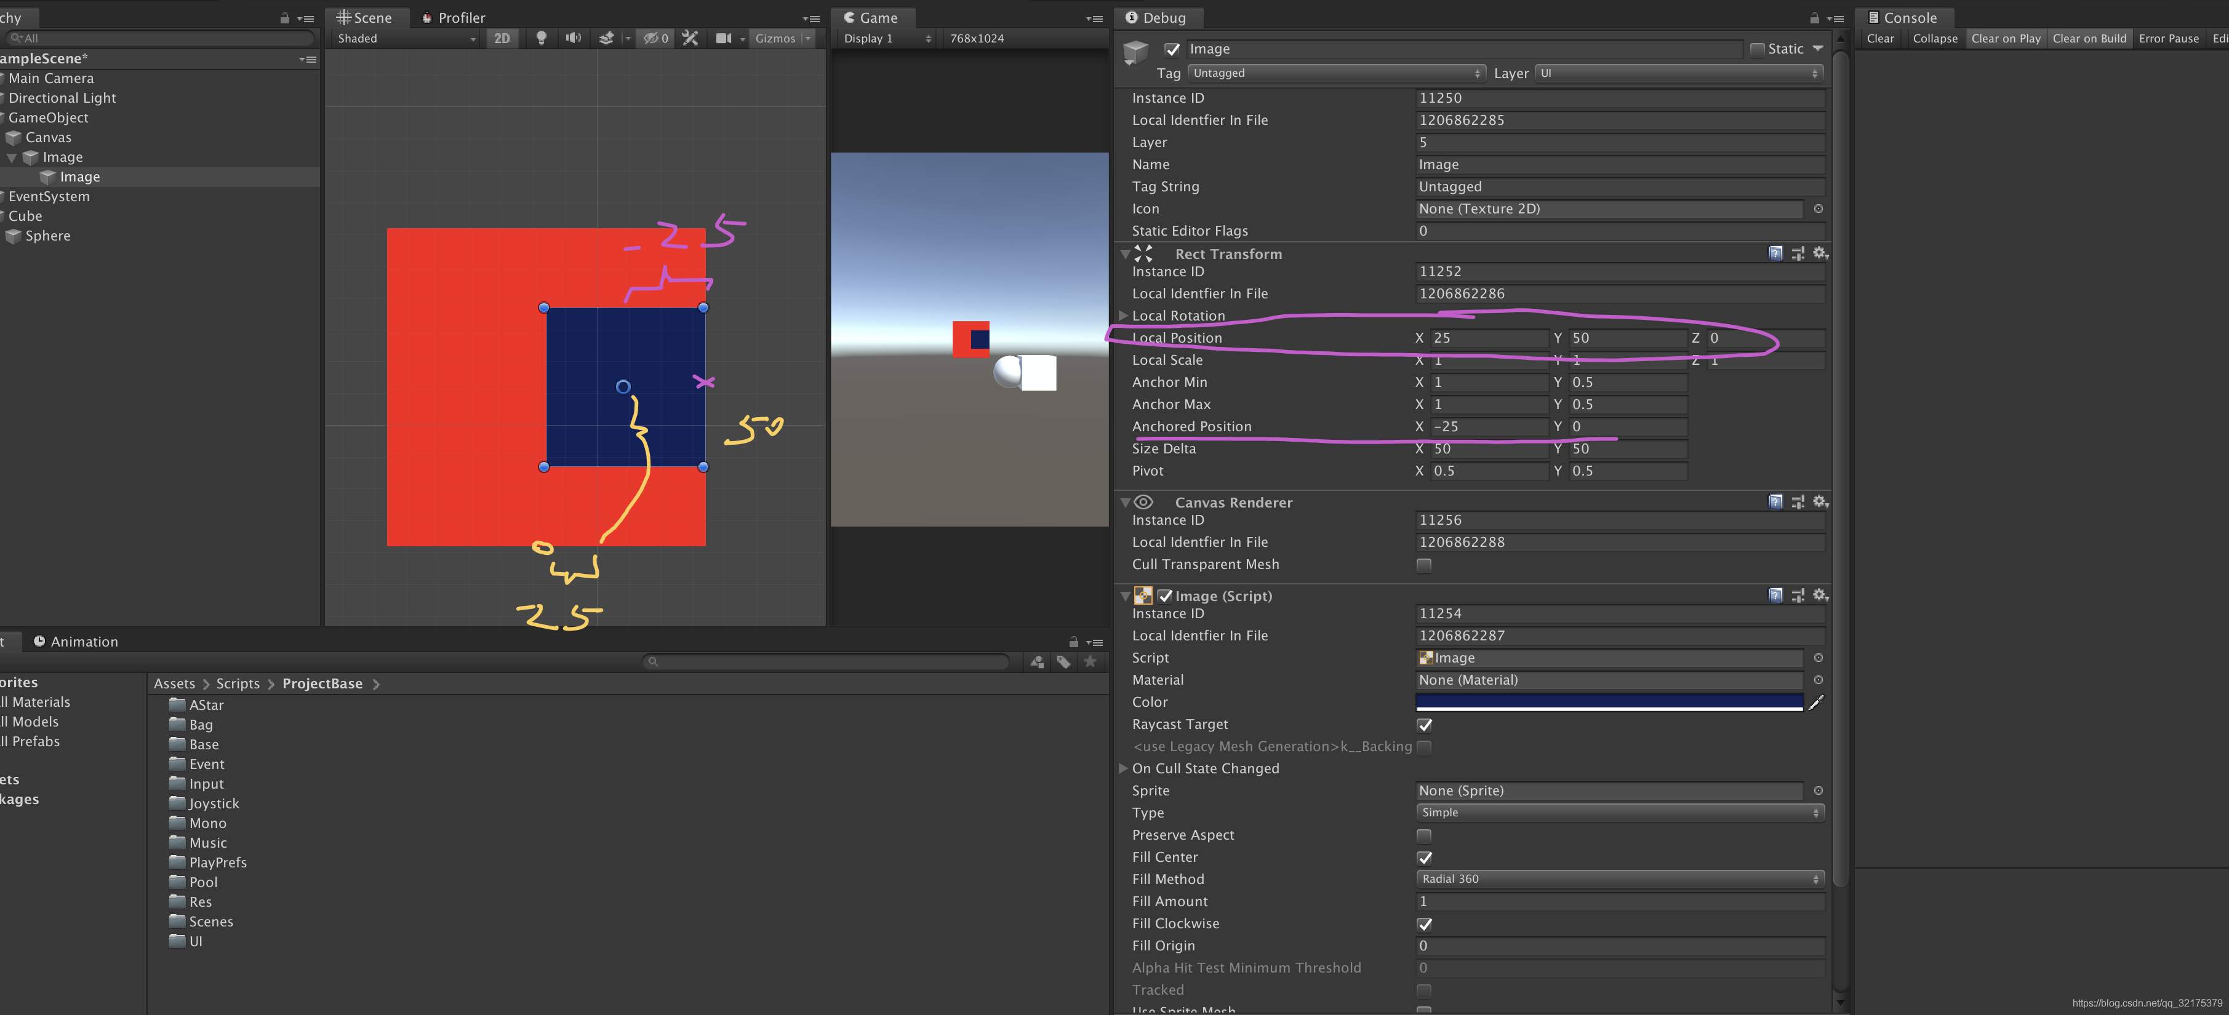The height and width of the screenshot is (1015, 2229).
Task: Open the scene tools wrench icon
Action: point(690,38)
